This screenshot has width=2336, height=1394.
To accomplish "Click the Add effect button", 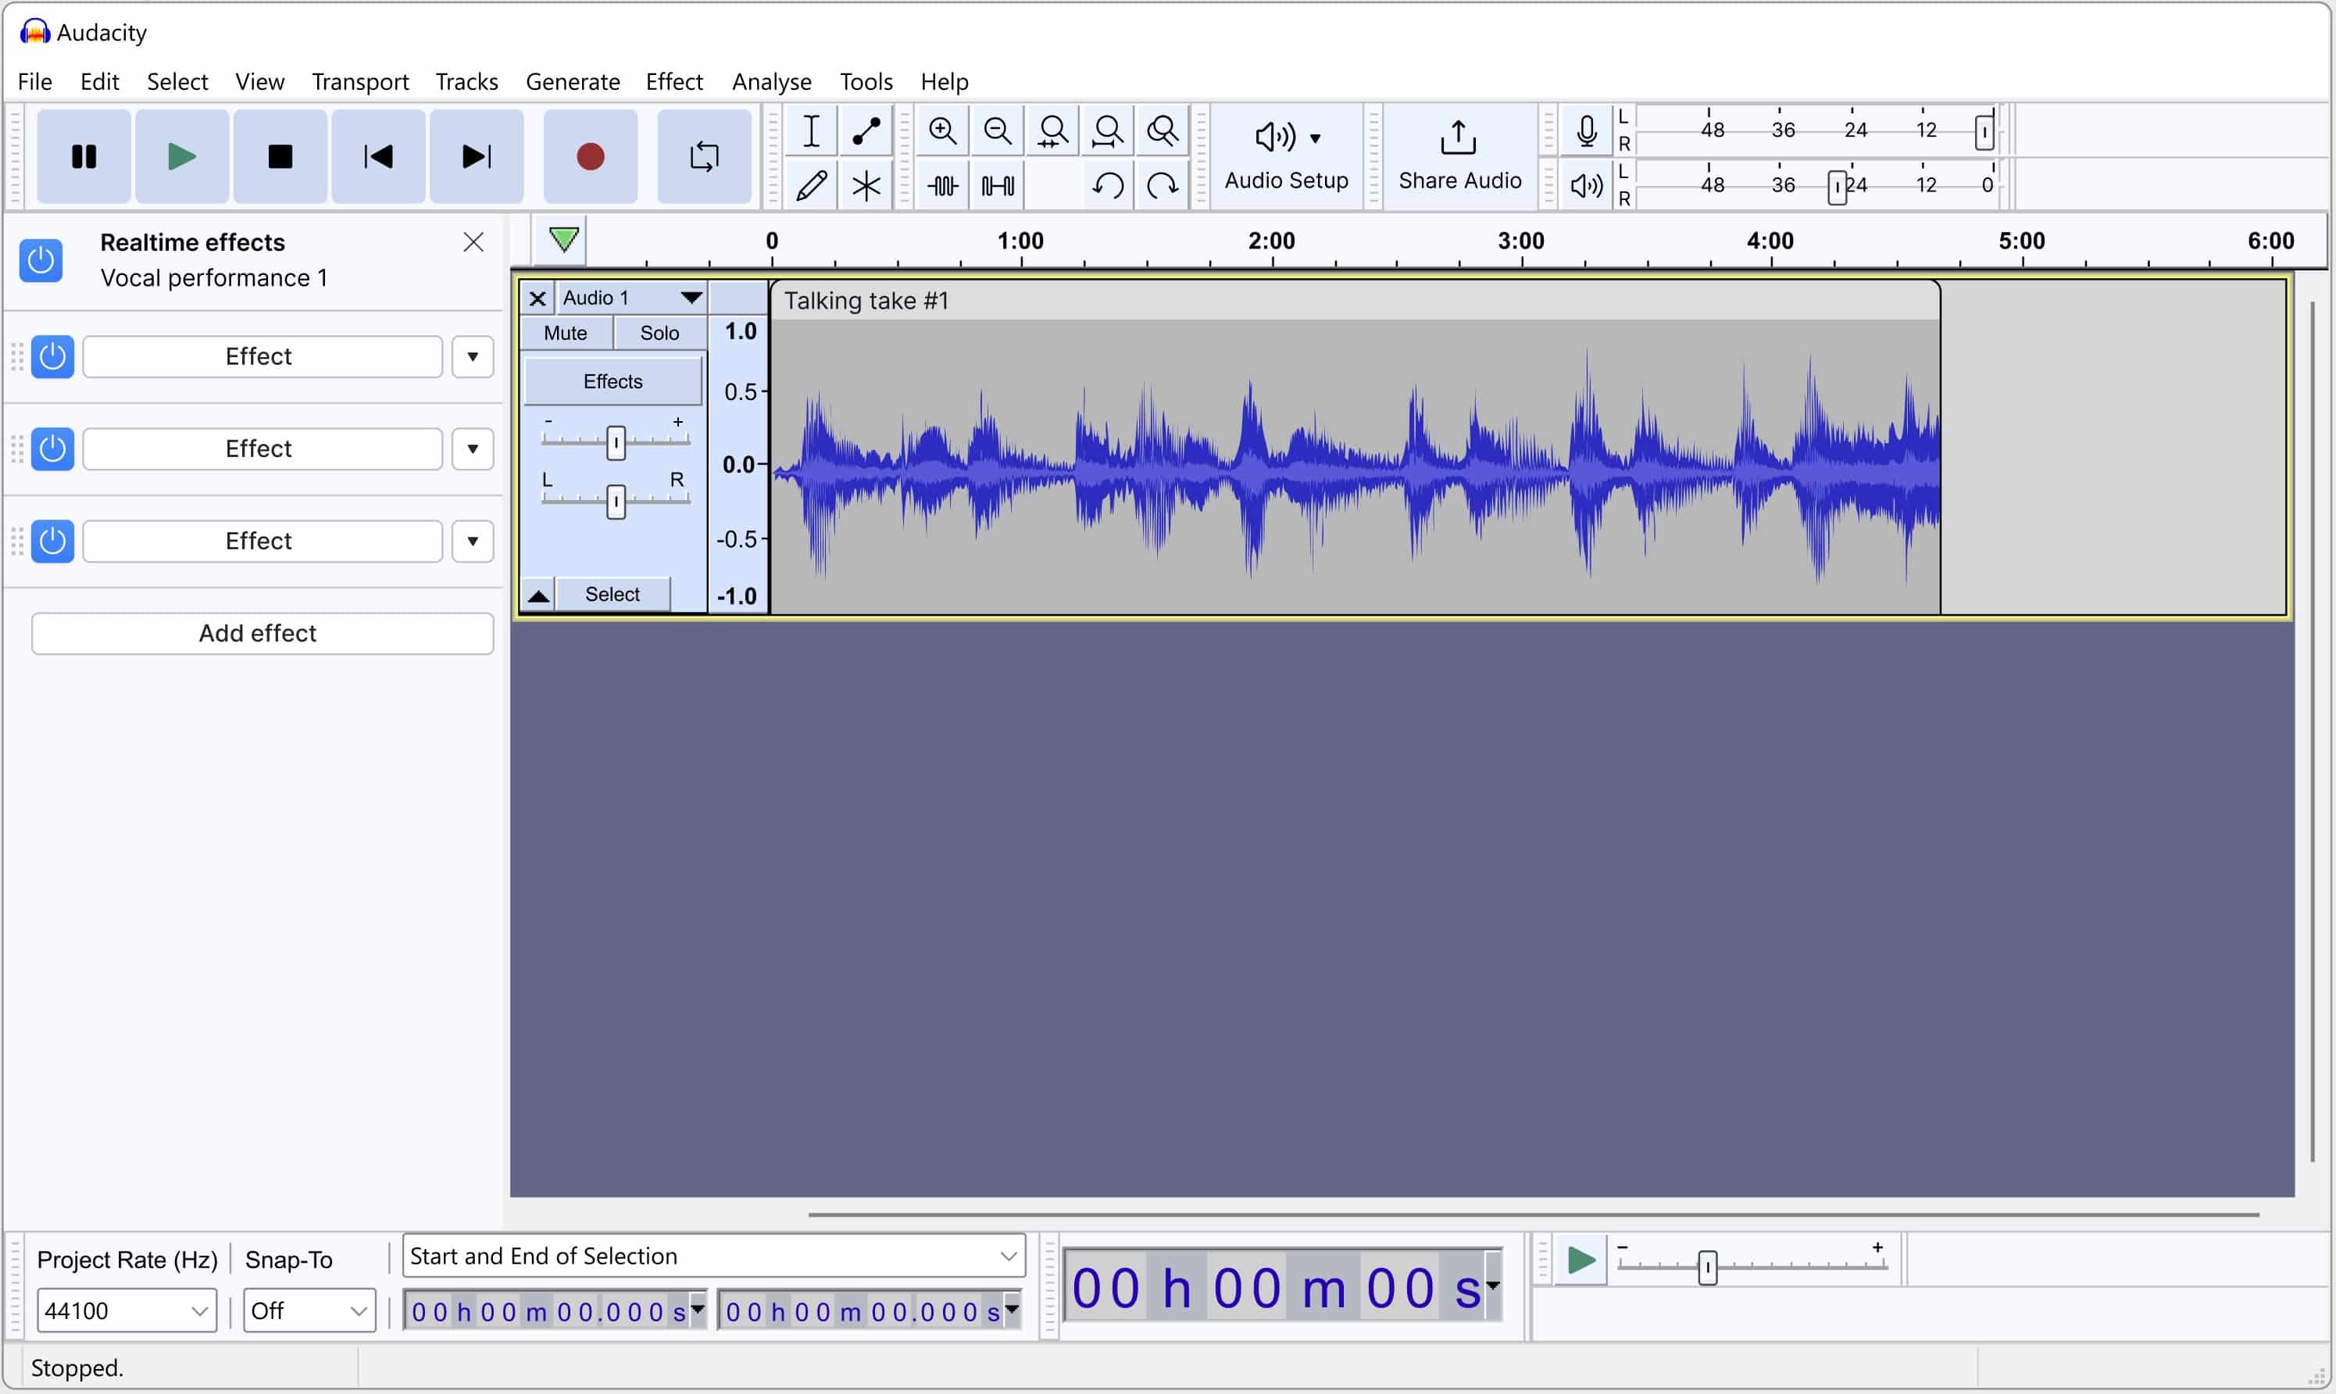I will 260,633.
